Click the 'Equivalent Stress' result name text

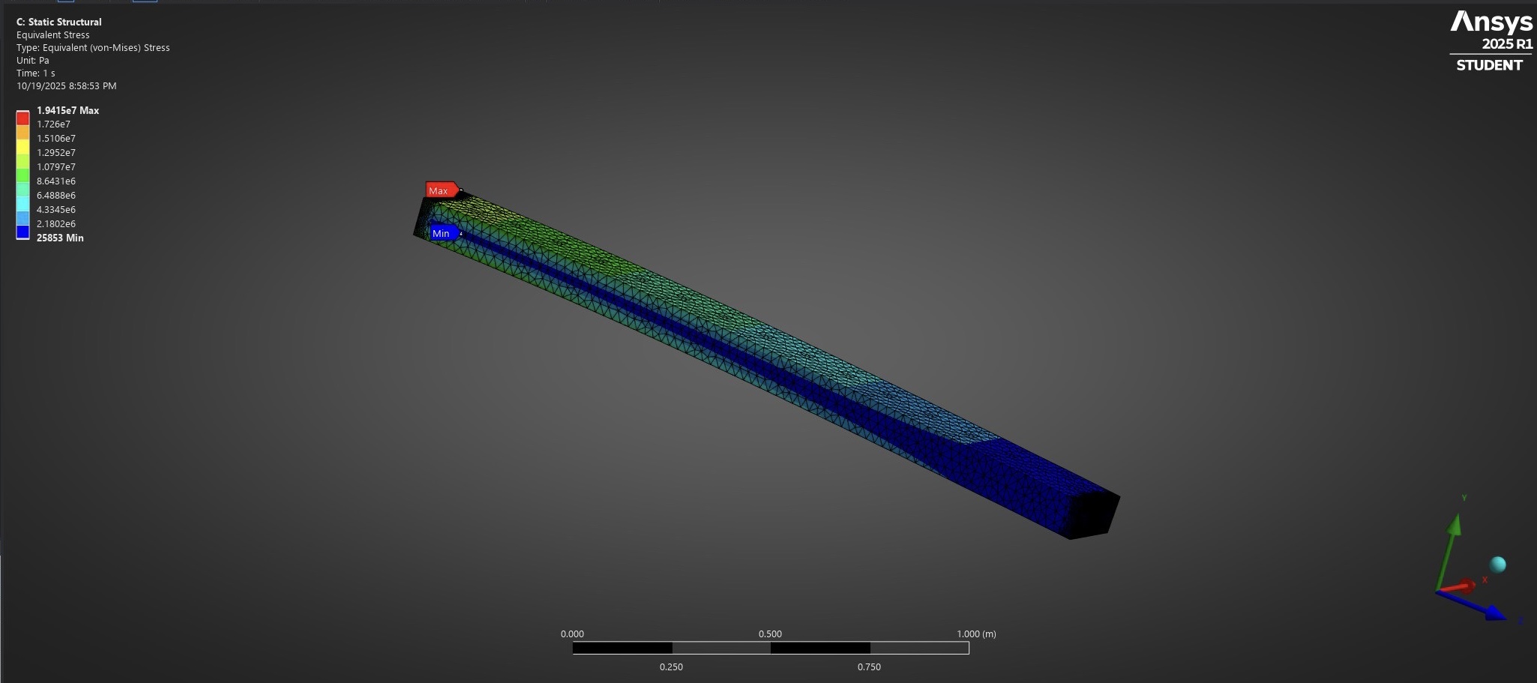pos(53,34)
